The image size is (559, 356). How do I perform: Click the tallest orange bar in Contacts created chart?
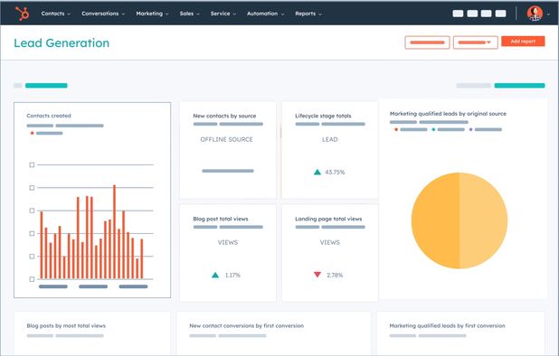click(115, 231)
